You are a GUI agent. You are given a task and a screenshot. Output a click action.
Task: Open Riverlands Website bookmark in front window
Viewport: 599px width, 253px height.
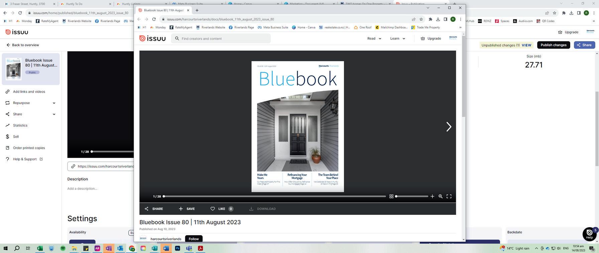211,27
